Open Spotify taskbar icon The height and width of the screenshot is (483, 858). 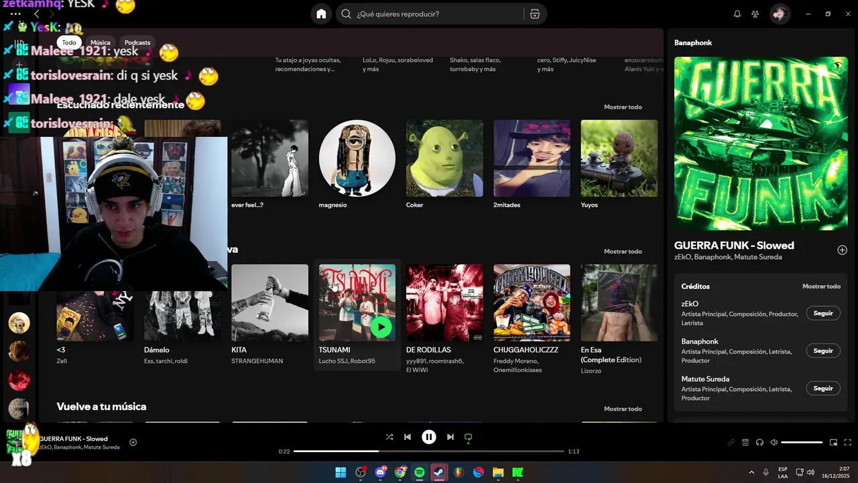pos(420,472)
